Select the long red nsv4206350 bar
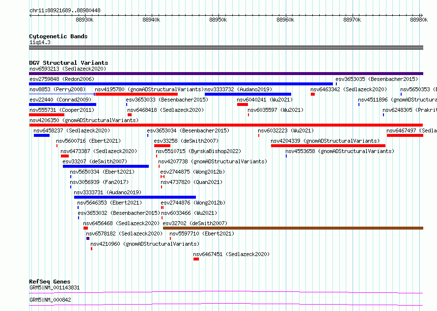Viewport: 437px width, 311px height. (x=226, y=125)
